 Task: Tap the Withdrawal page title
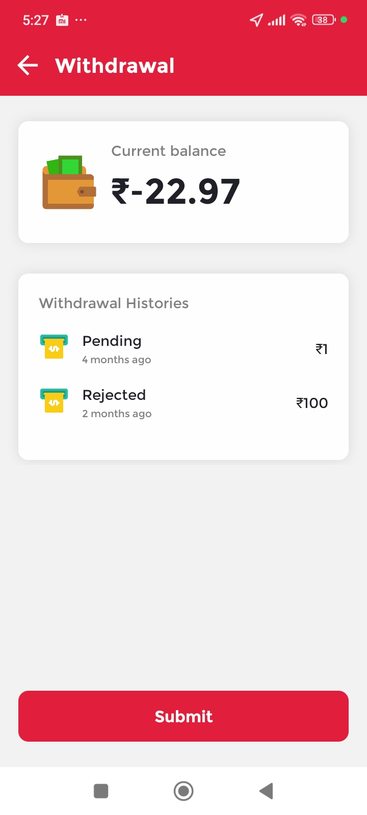(115, 65)
